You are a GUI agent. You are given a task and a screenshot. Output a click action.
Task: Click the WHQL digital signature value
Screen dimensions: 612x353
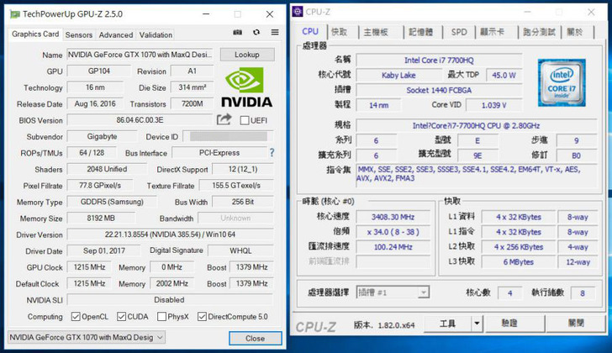click(x=240, y=250)
